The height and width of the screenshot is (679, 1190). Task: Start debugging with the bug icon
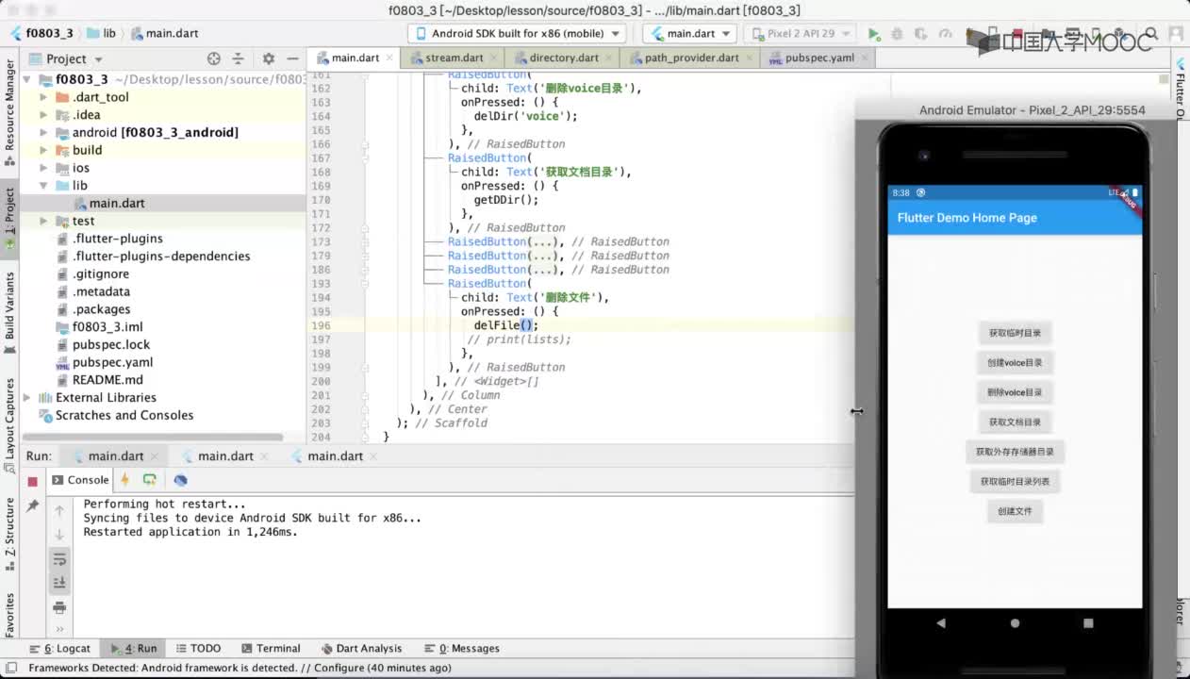tap(897, 34)
